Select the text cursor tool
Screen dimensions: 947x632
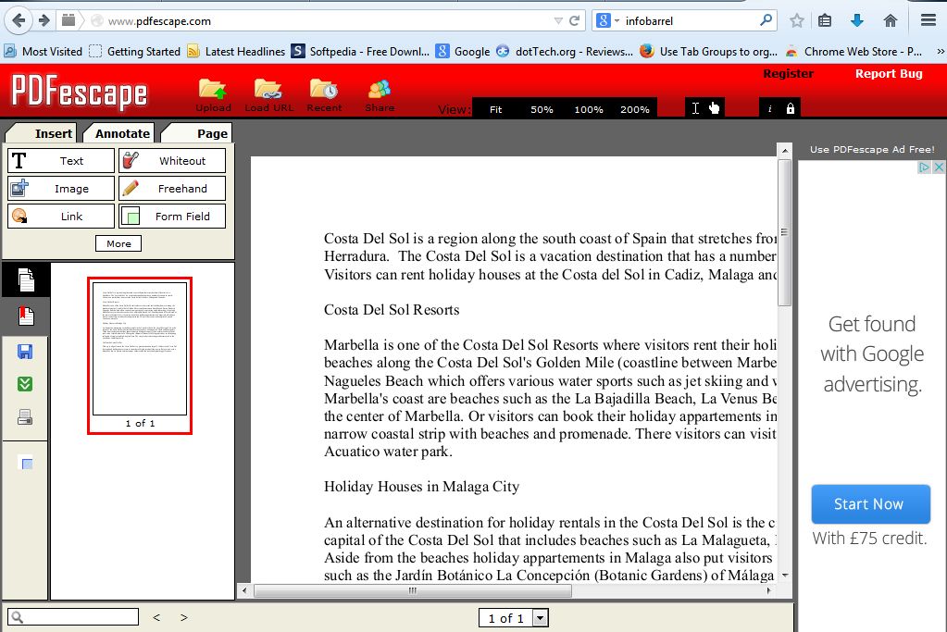click(695, 108)
